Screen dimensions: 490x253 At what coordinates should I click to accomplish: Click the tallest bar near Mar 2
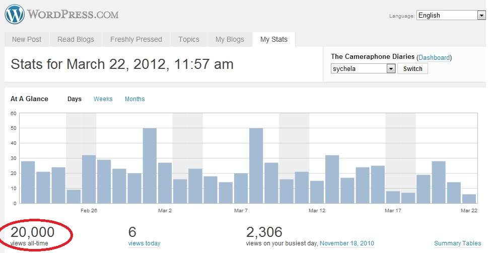click(x=150, y=166)
